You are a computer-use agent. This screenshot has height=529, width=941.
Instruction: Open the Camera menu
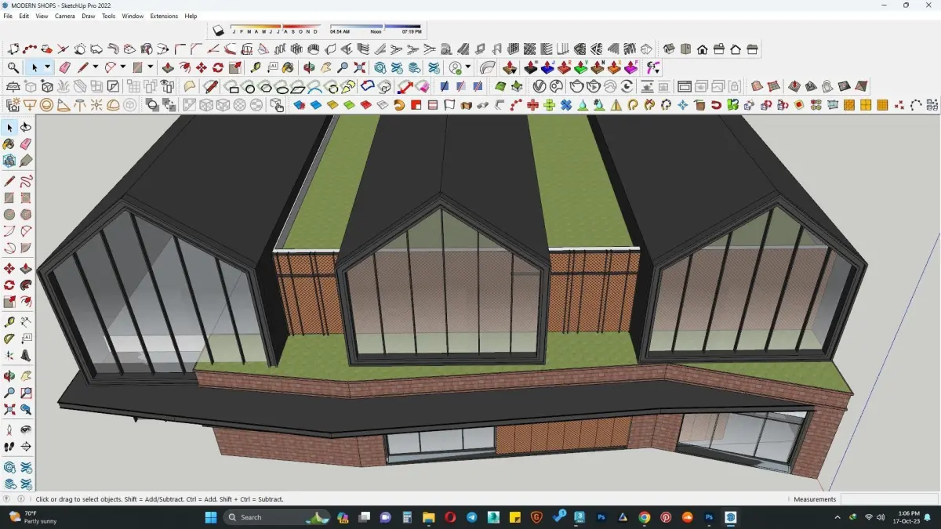65,16
